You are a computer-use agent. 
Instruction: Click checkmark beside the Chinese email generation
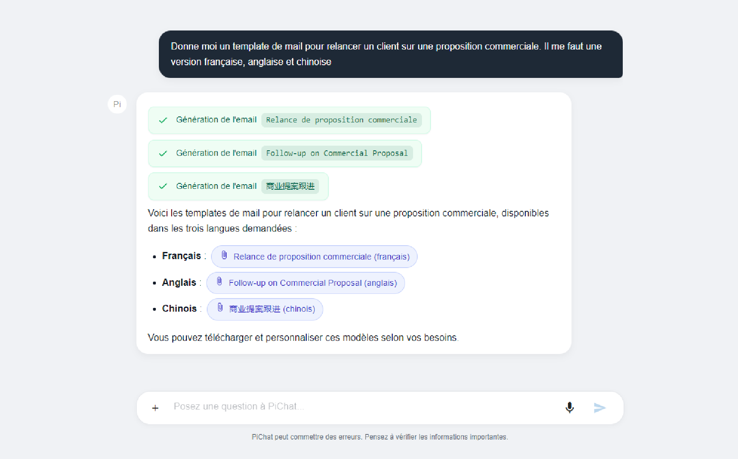(x=163, y=186)
